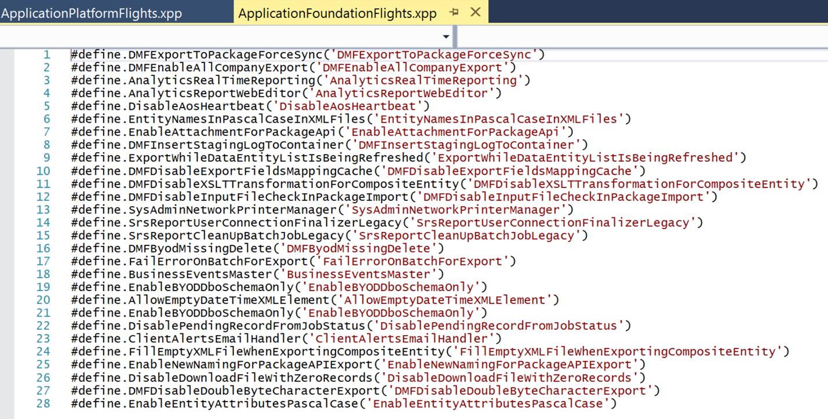Click #define.AllowEmptyDateTimeXMLElement on line 20

point(200,300)
